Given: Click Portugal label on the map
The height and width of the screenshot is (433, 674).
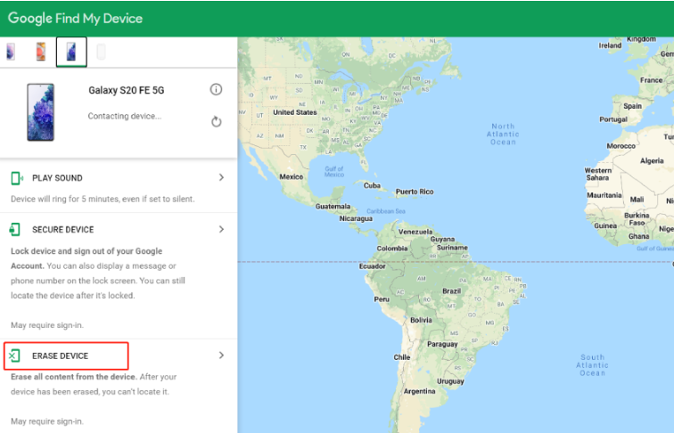Looking at the screenshot, I should point(613,119).
